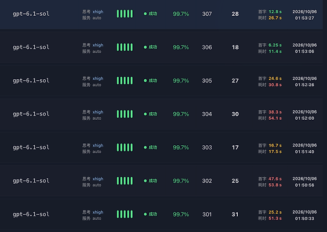Open the gpt-6.1-sol entry numbered 302
Image resolution: width=327 pixels, height=232 pixels.
pyautogui.click(x=31, y=181)
